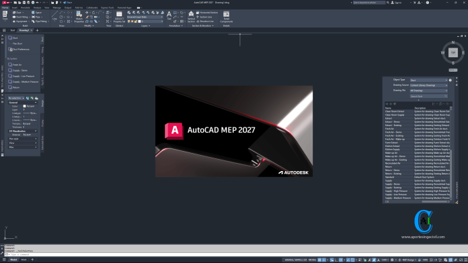
Task: Collapse the 3D Visualization section
Action: (x=23, y=131)
